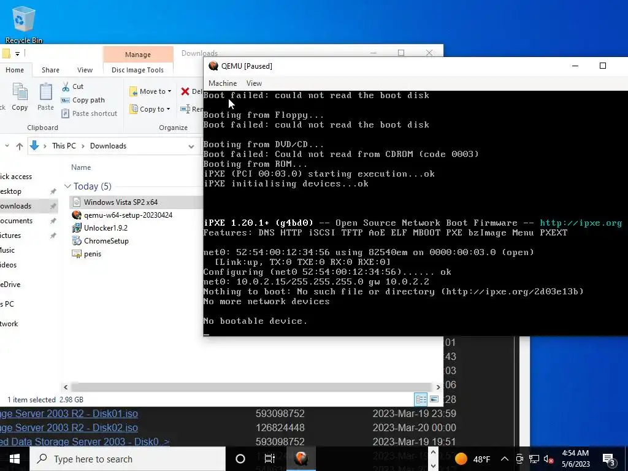Open Downloads in the navigation pane
Screen dimensions: 628x471
click(15, 206)
